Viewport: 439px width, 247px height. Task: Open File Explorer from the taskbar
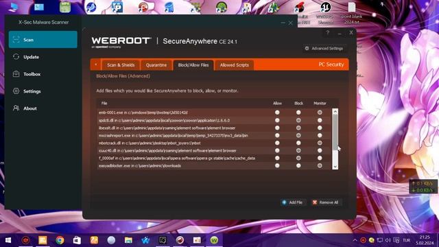pos(128,240)
